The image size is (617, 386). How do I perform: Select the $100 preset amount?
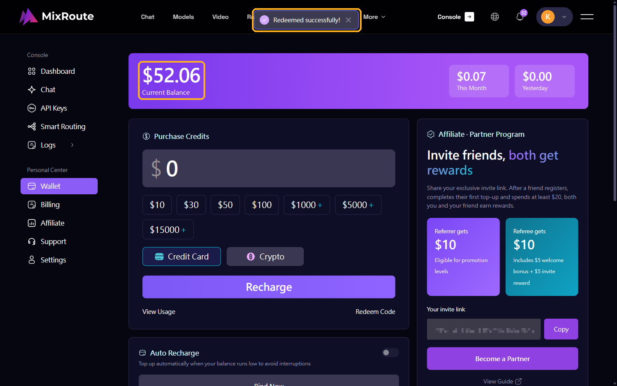(x=262, y=205)
